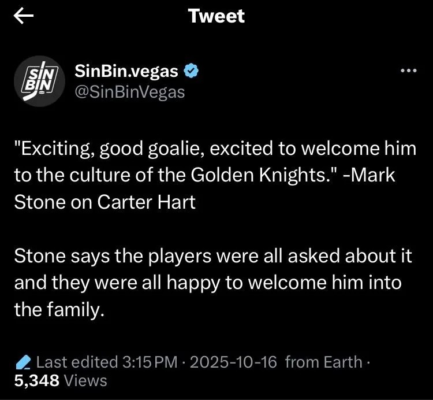
Task: Open the @SinBinVegas handle link
Action: pos(130,91)
